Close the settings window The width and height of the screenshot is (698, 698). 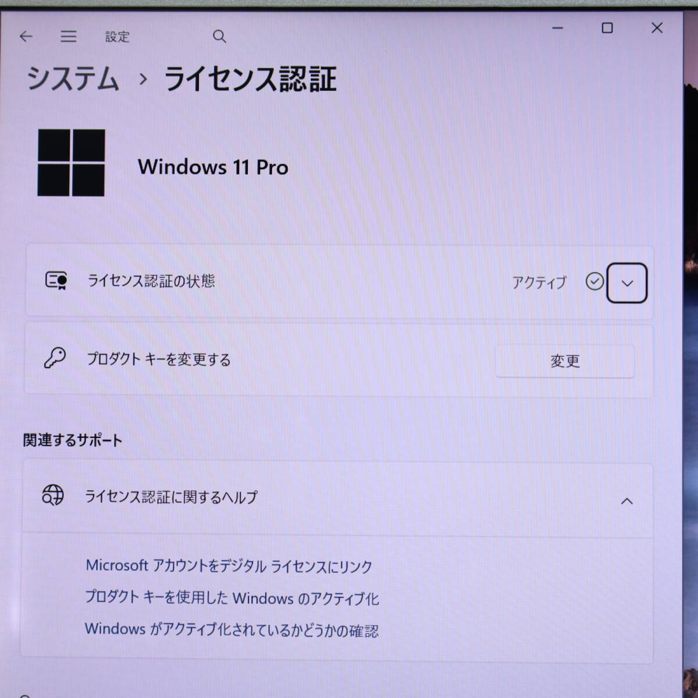click(x=657, y=28)
